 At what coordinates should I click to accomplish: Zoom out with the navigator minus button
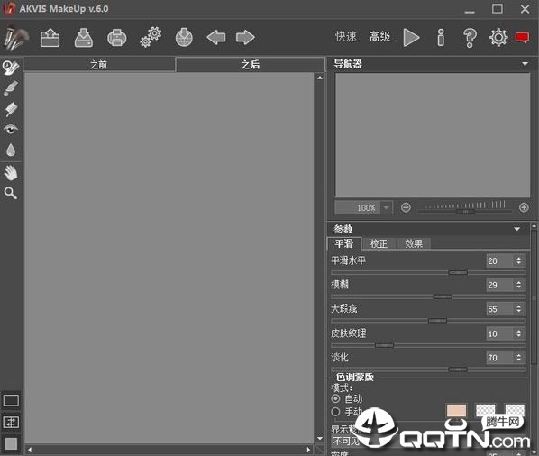tap(406, 207)
